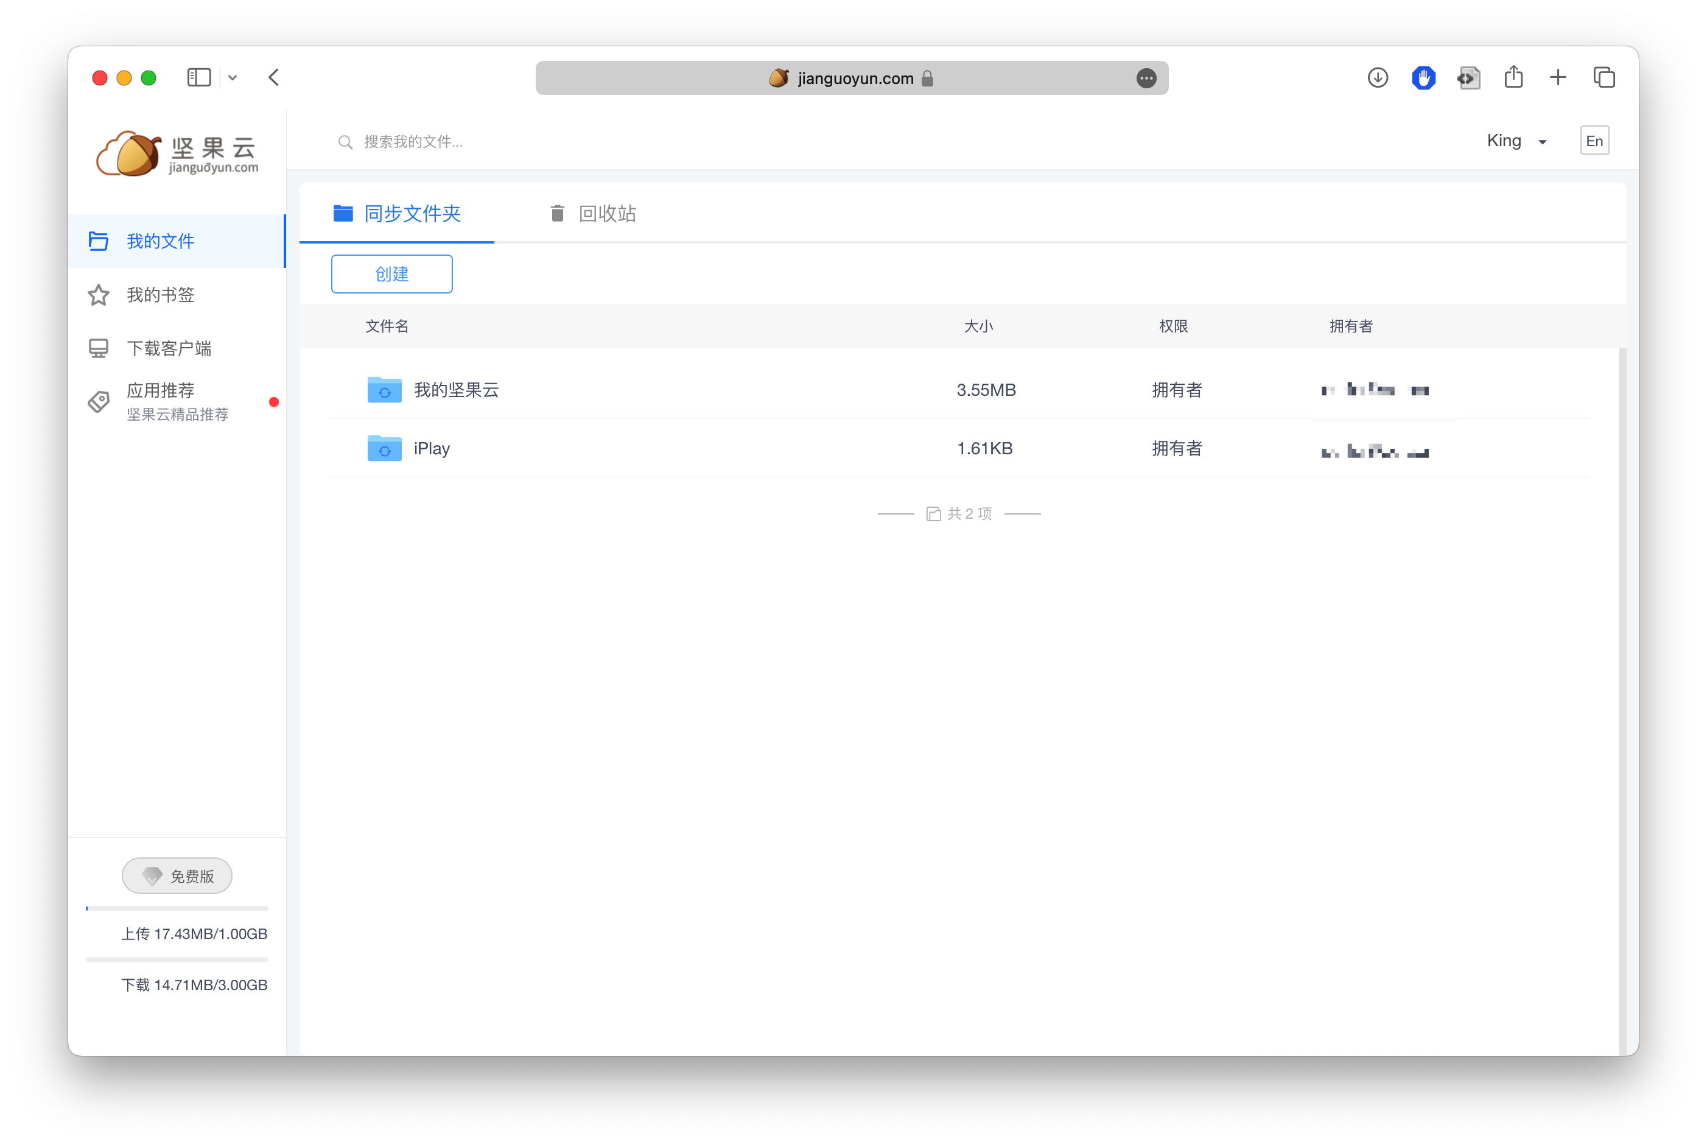Click the Safari downloads icon

[1378, 77]
